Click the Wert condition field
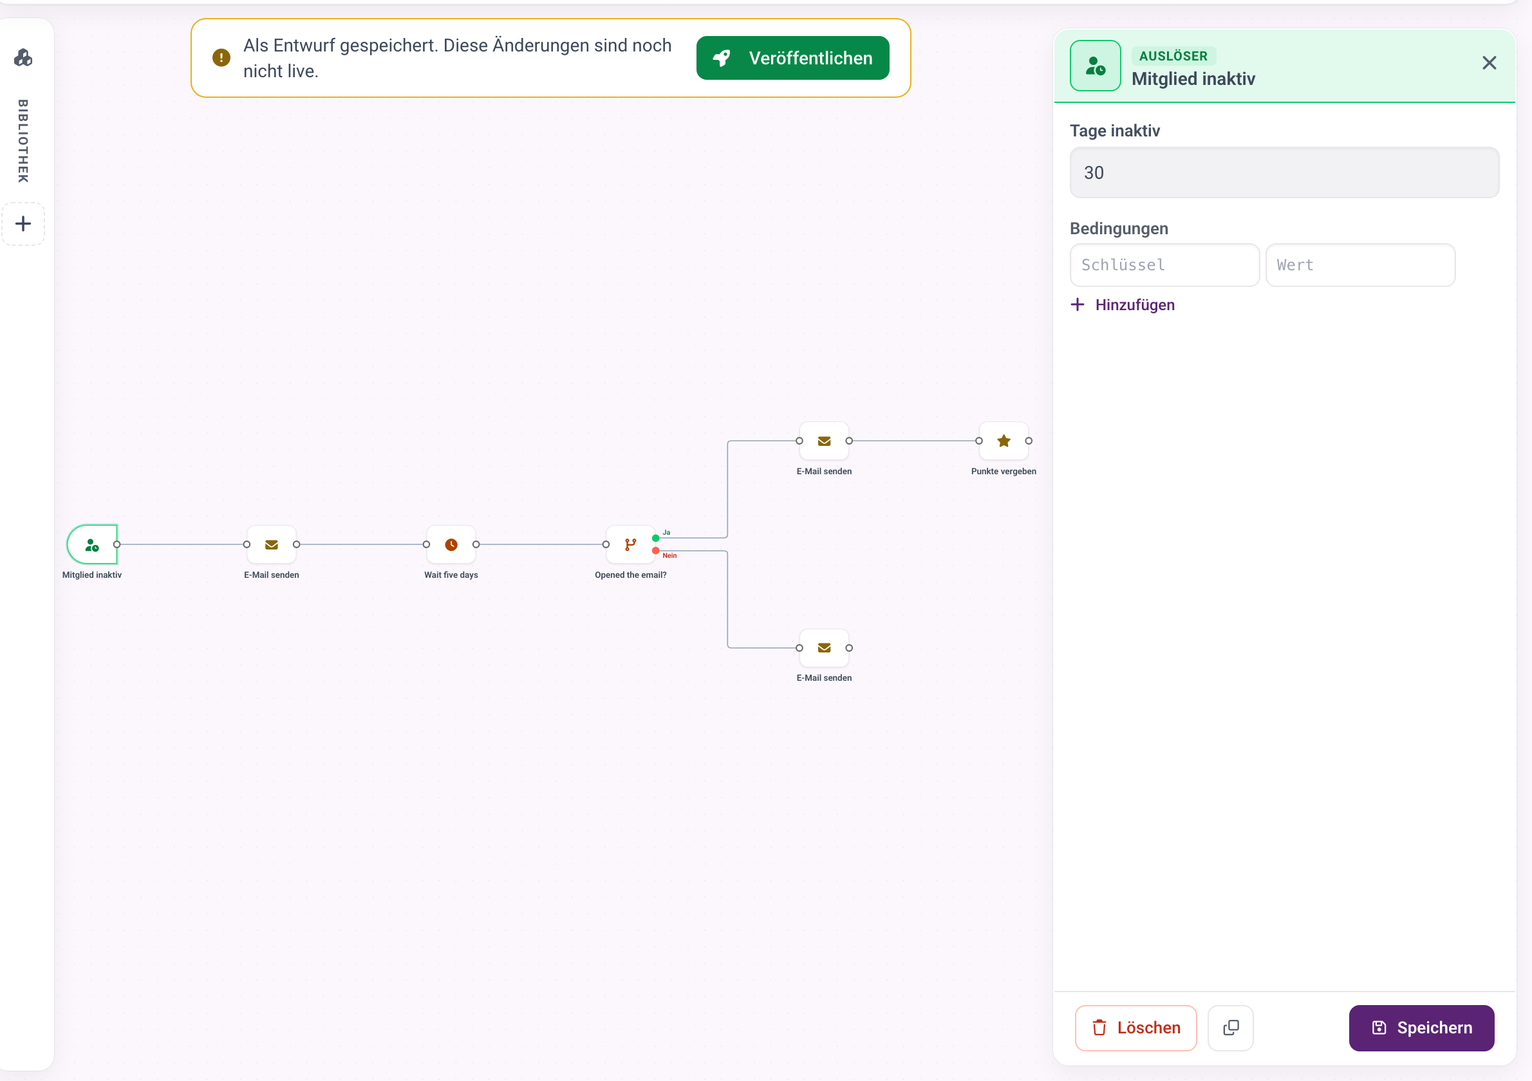This screenshot has height=1081, width=1532. point(1360,264)
